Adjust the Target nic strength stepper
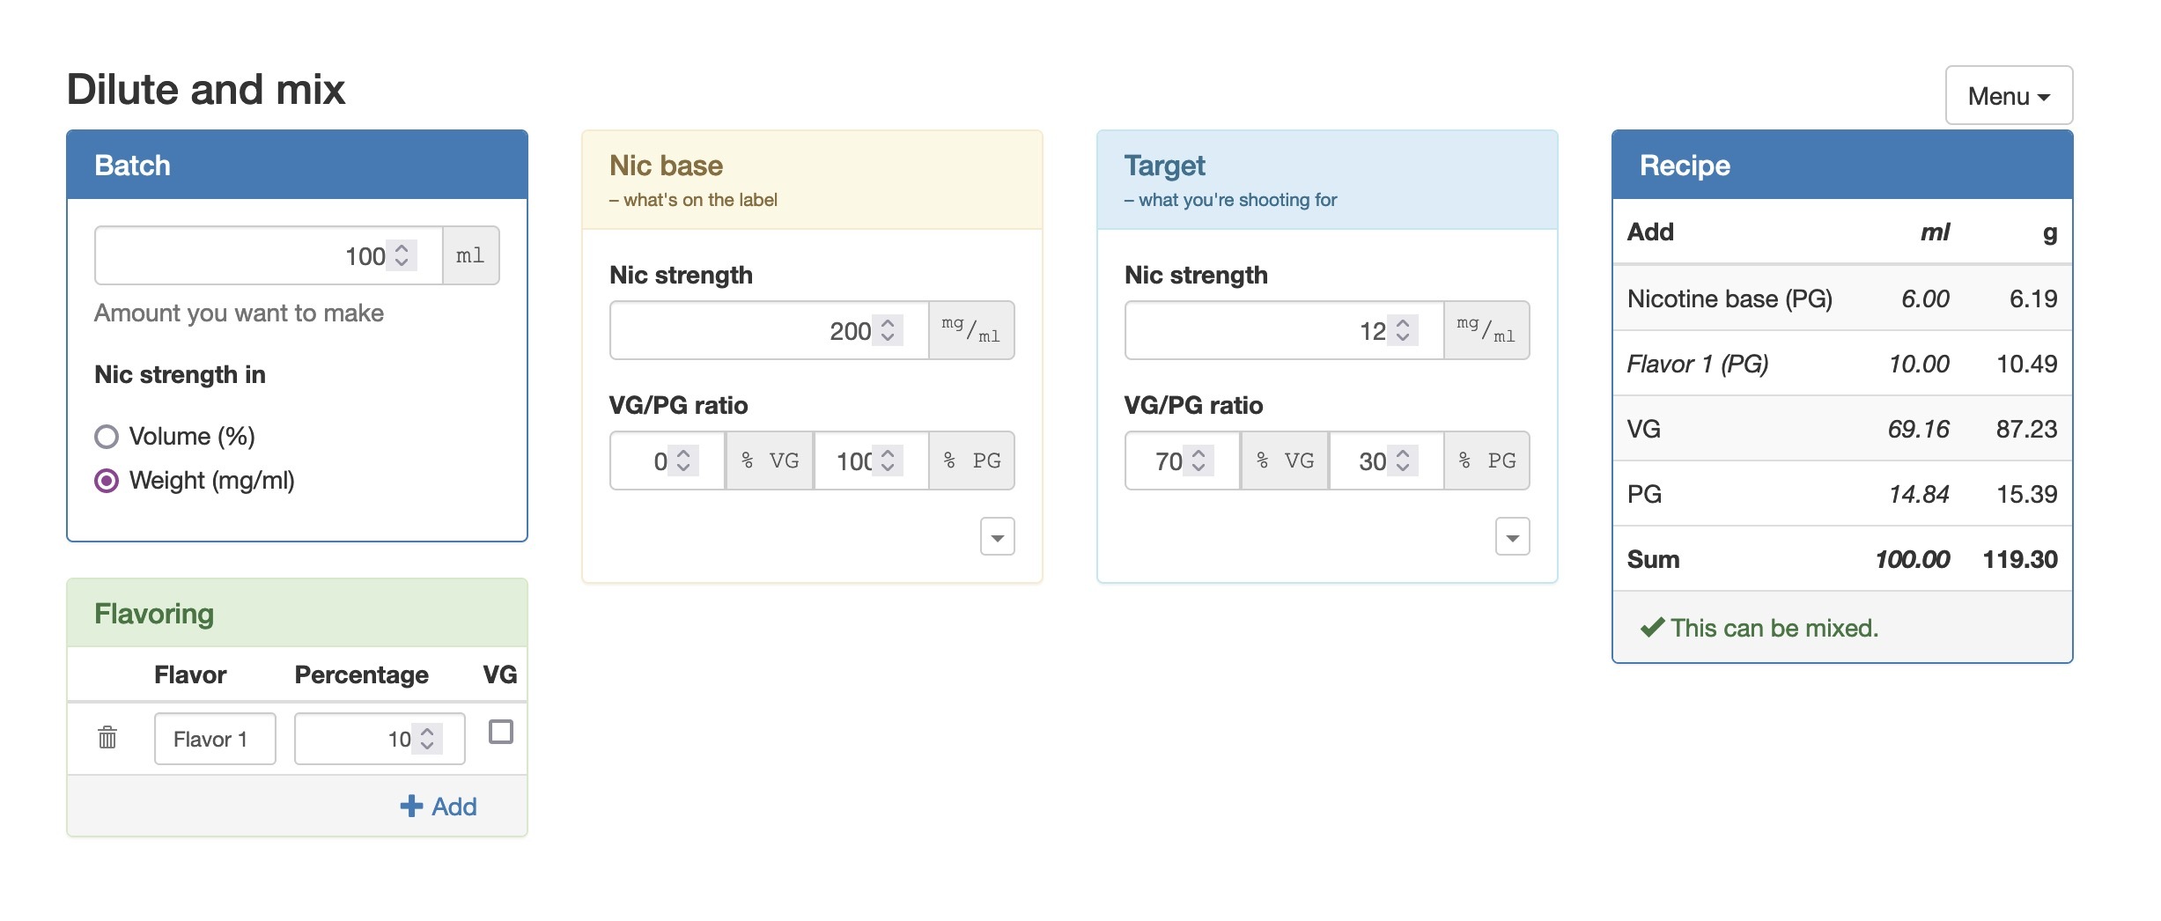2161x921 pixels. pos(1403,330)
